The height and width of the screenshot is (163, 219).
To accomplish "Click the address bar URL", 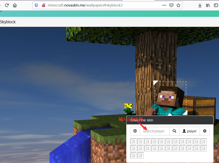I will (x=85, y=5).
